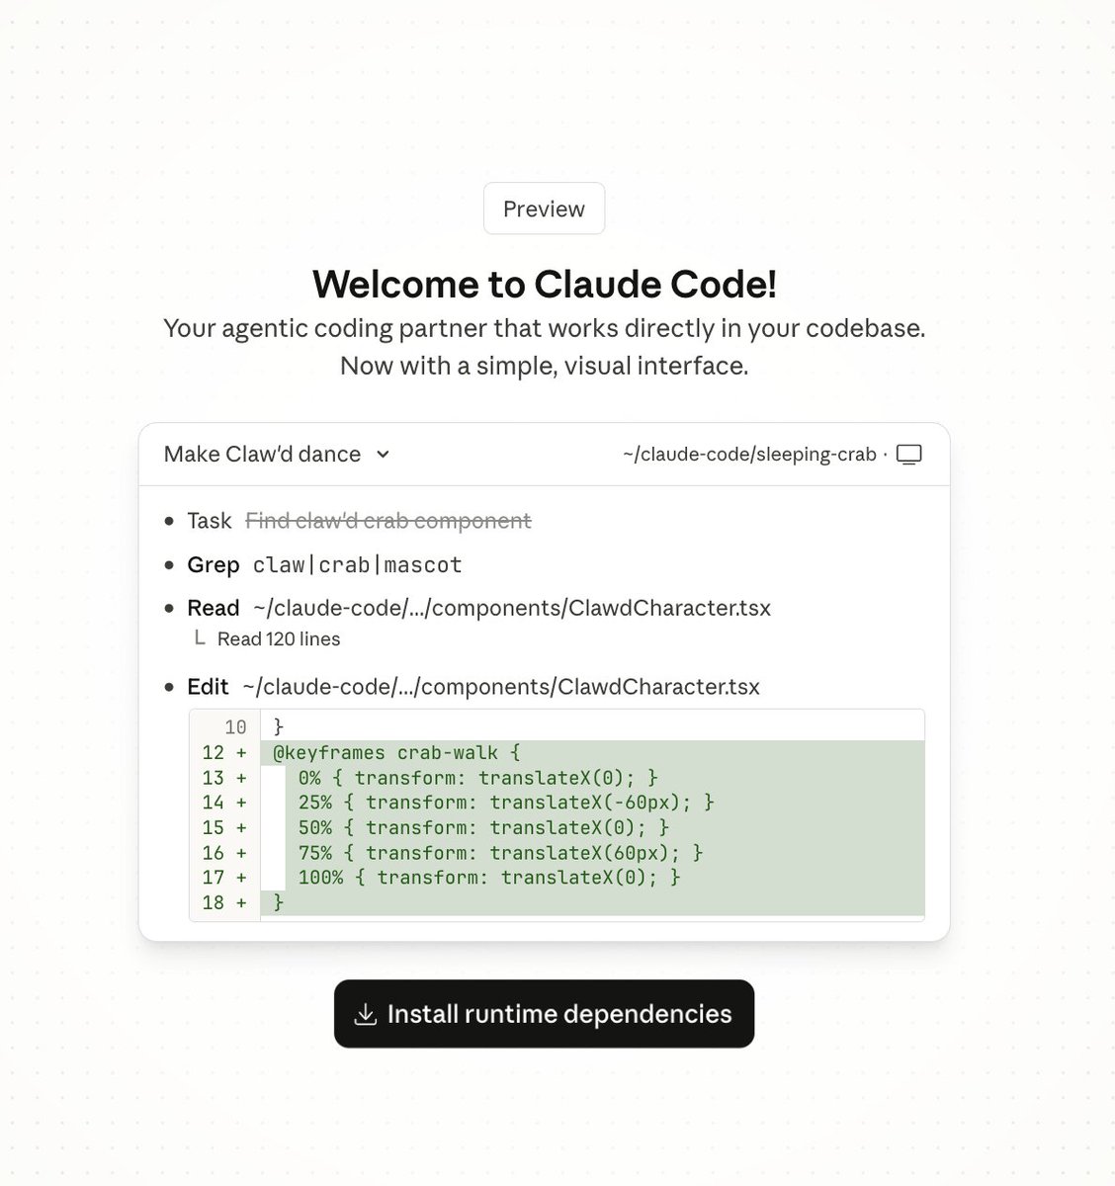This screenshot has height=1186, width=1115.
Task: Click the Now with a simple, visual interface text
Action: click(x=545, y=366)
